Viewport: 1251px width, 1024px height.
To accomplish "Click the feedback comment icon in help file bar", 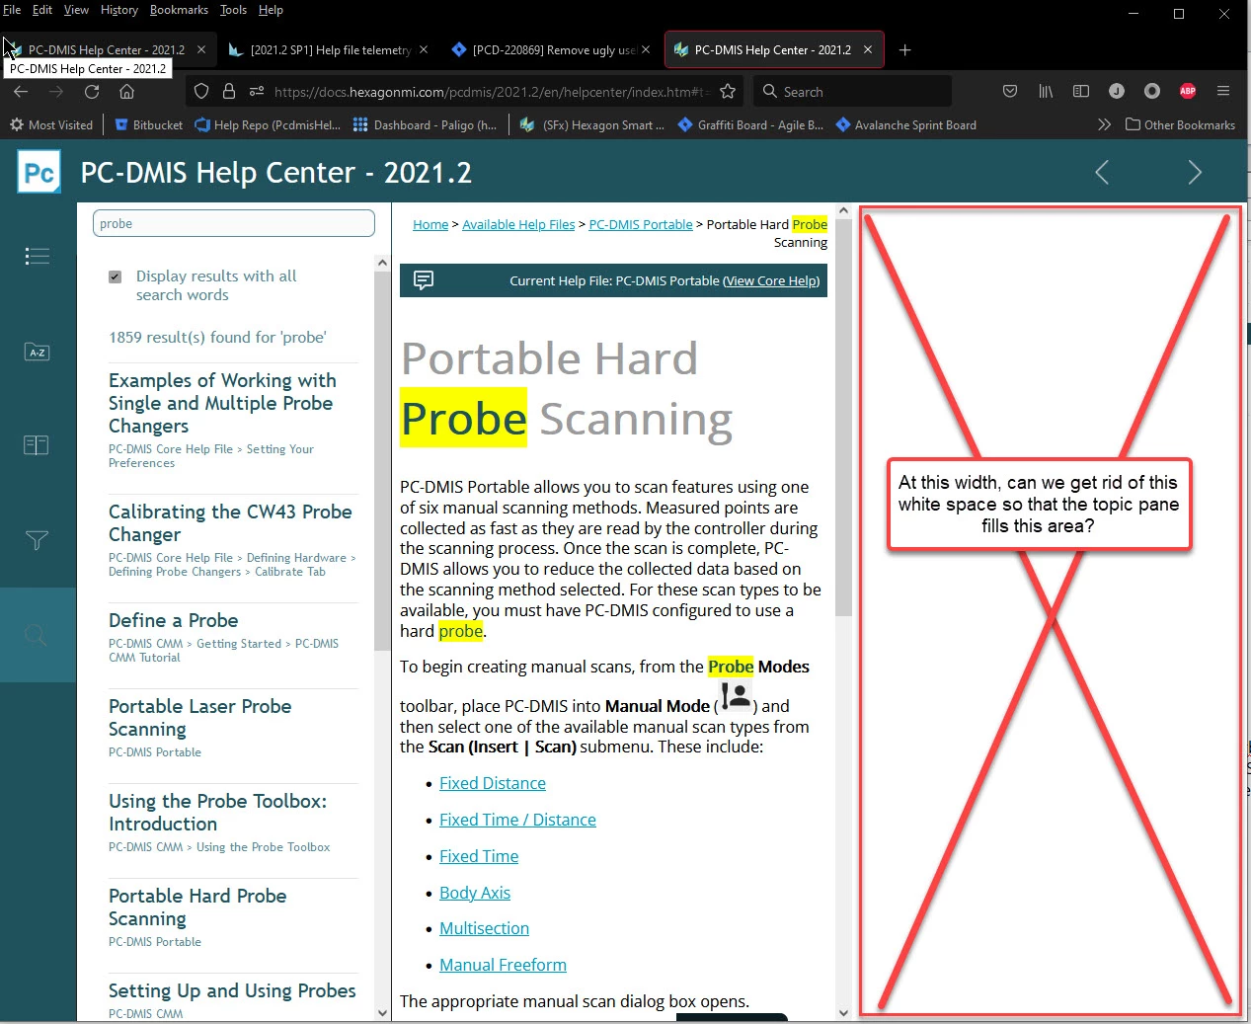I will [424, 280].
